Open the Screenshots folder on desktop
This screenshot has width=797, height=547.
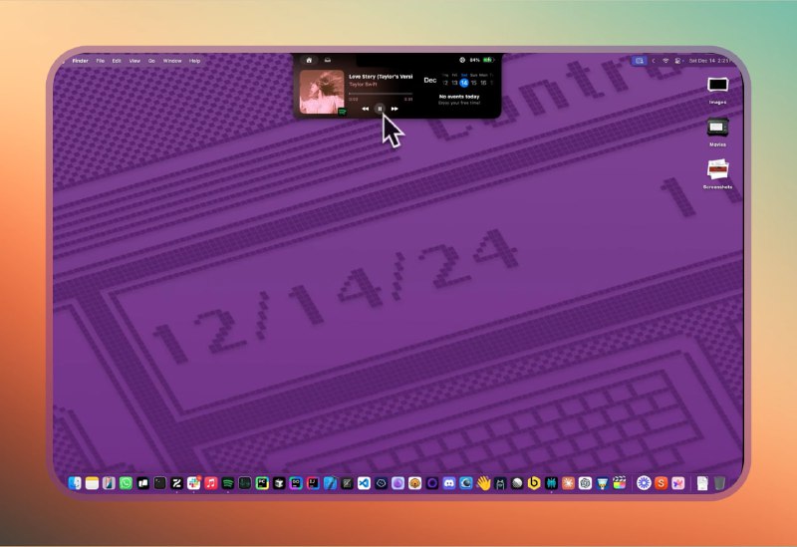tap(717, 174)
